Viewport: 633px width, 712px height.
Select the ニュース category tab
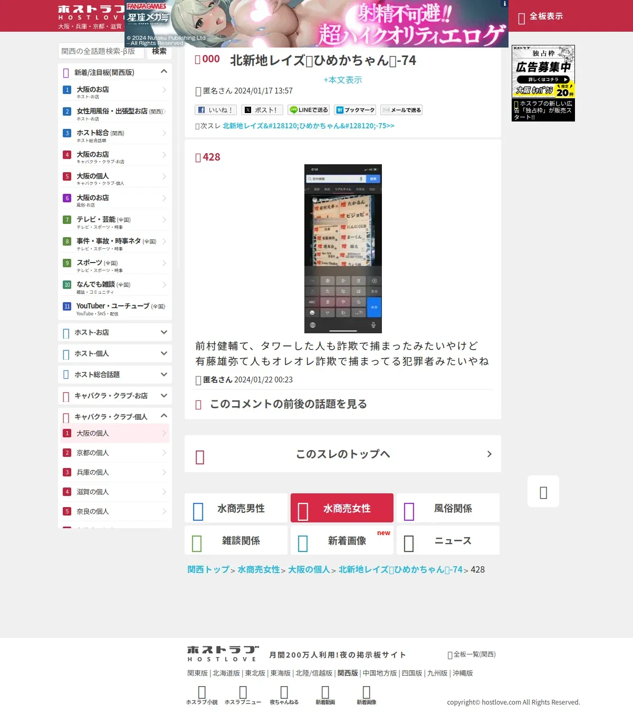[x=448, y=540]
